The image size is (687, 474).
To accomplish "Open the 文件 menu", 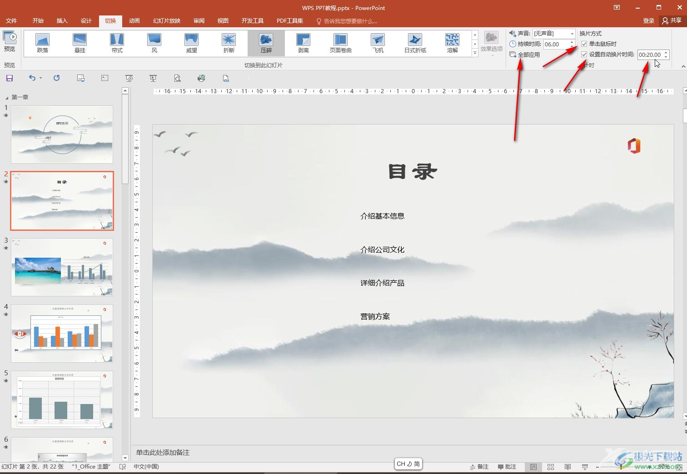I will [x=11, y=21].
